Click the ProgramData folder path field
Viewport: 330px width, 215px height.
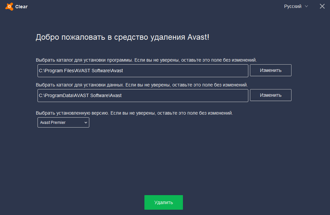(x=143, y=95)
